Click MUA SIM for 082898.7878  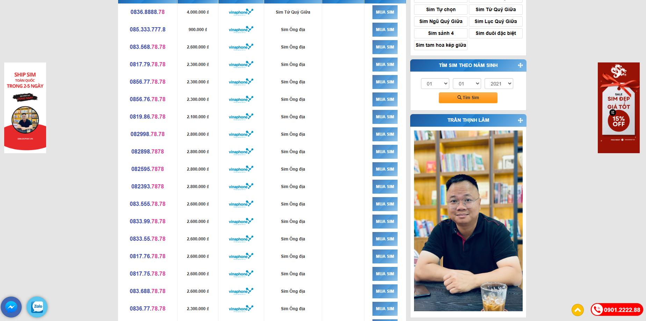point(385,152)
